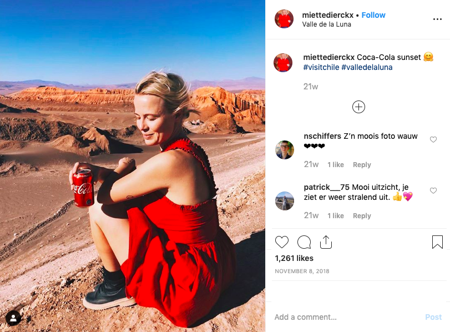Reply to the patrick__75 comment
The width and height of the screenshot is (450, 332).
tap(362, 216)
